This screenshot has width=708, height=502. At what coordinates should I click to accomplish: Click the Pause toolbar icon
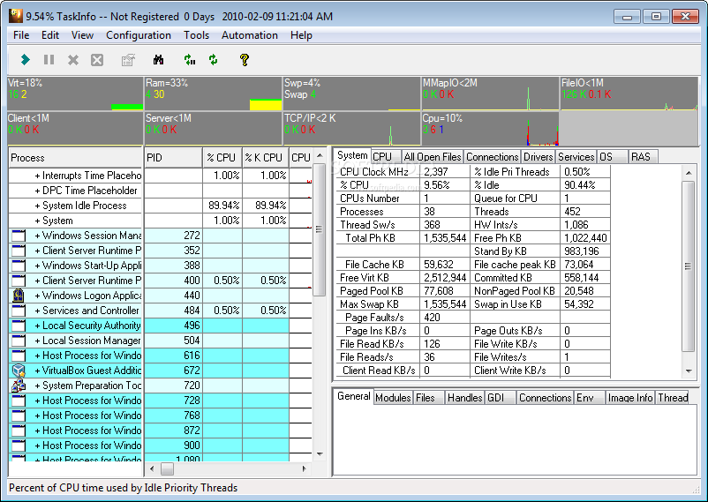pos(49,60)
